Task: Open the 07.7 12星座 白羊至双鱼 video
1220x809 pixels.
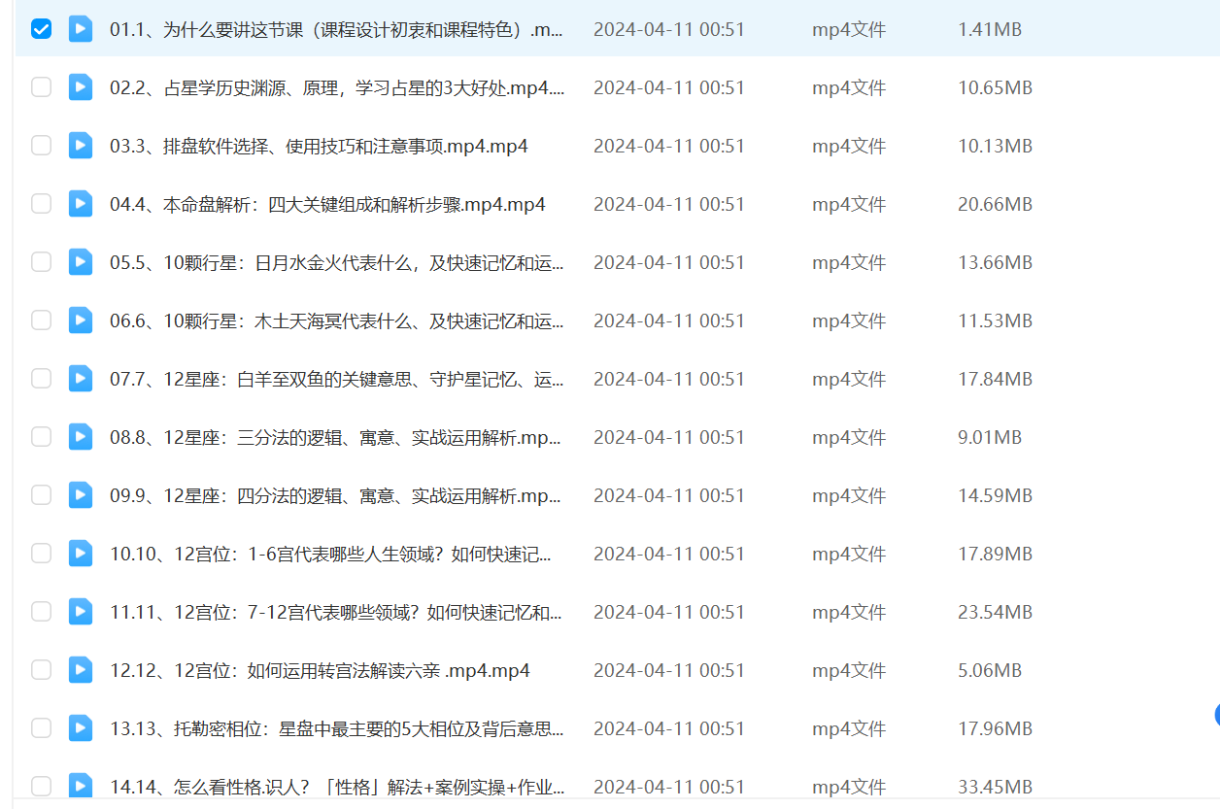Action: point(336,379)
